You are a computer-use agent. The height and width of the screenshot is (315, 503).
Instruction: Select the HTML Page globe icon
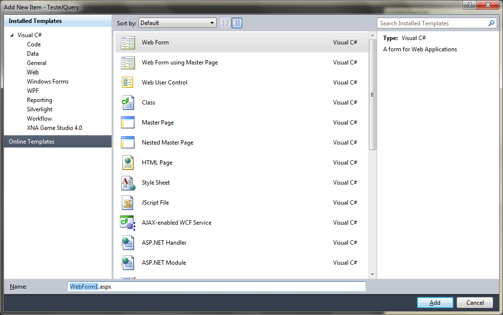coord(128,163)
